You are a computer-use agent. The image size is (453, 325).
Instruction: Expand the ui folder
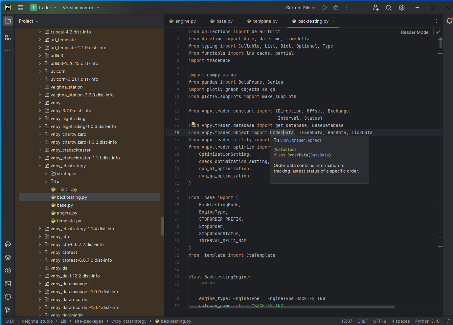click(x=46, y=181)
